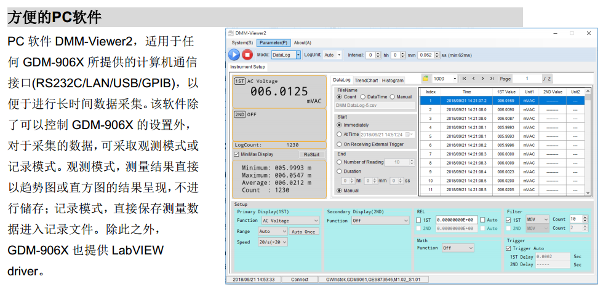Click the Page number input field
Image resolution: width=603 pixels, height=303 pixels.
pyautogui.click(x=527, y=79)
